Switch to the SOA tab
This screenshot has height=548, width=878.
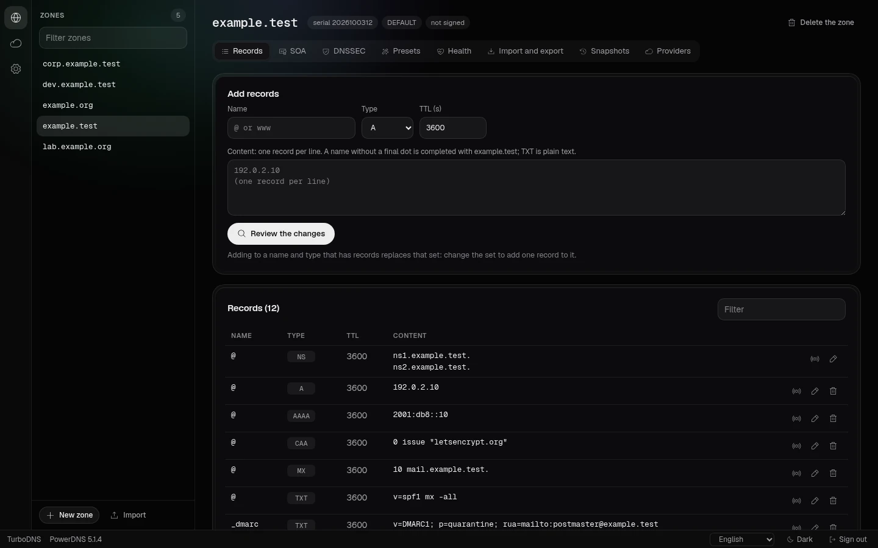pyautogui.click(x=293, y=51)
